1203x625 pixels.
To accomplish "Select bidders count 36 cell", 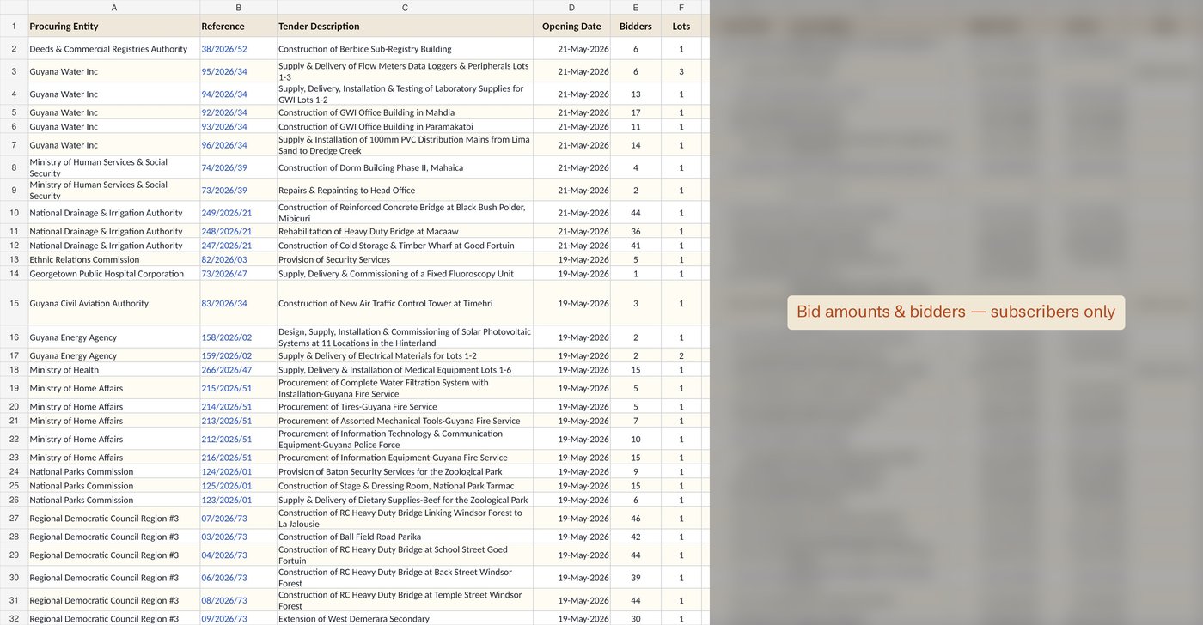I will click(636, 231).
